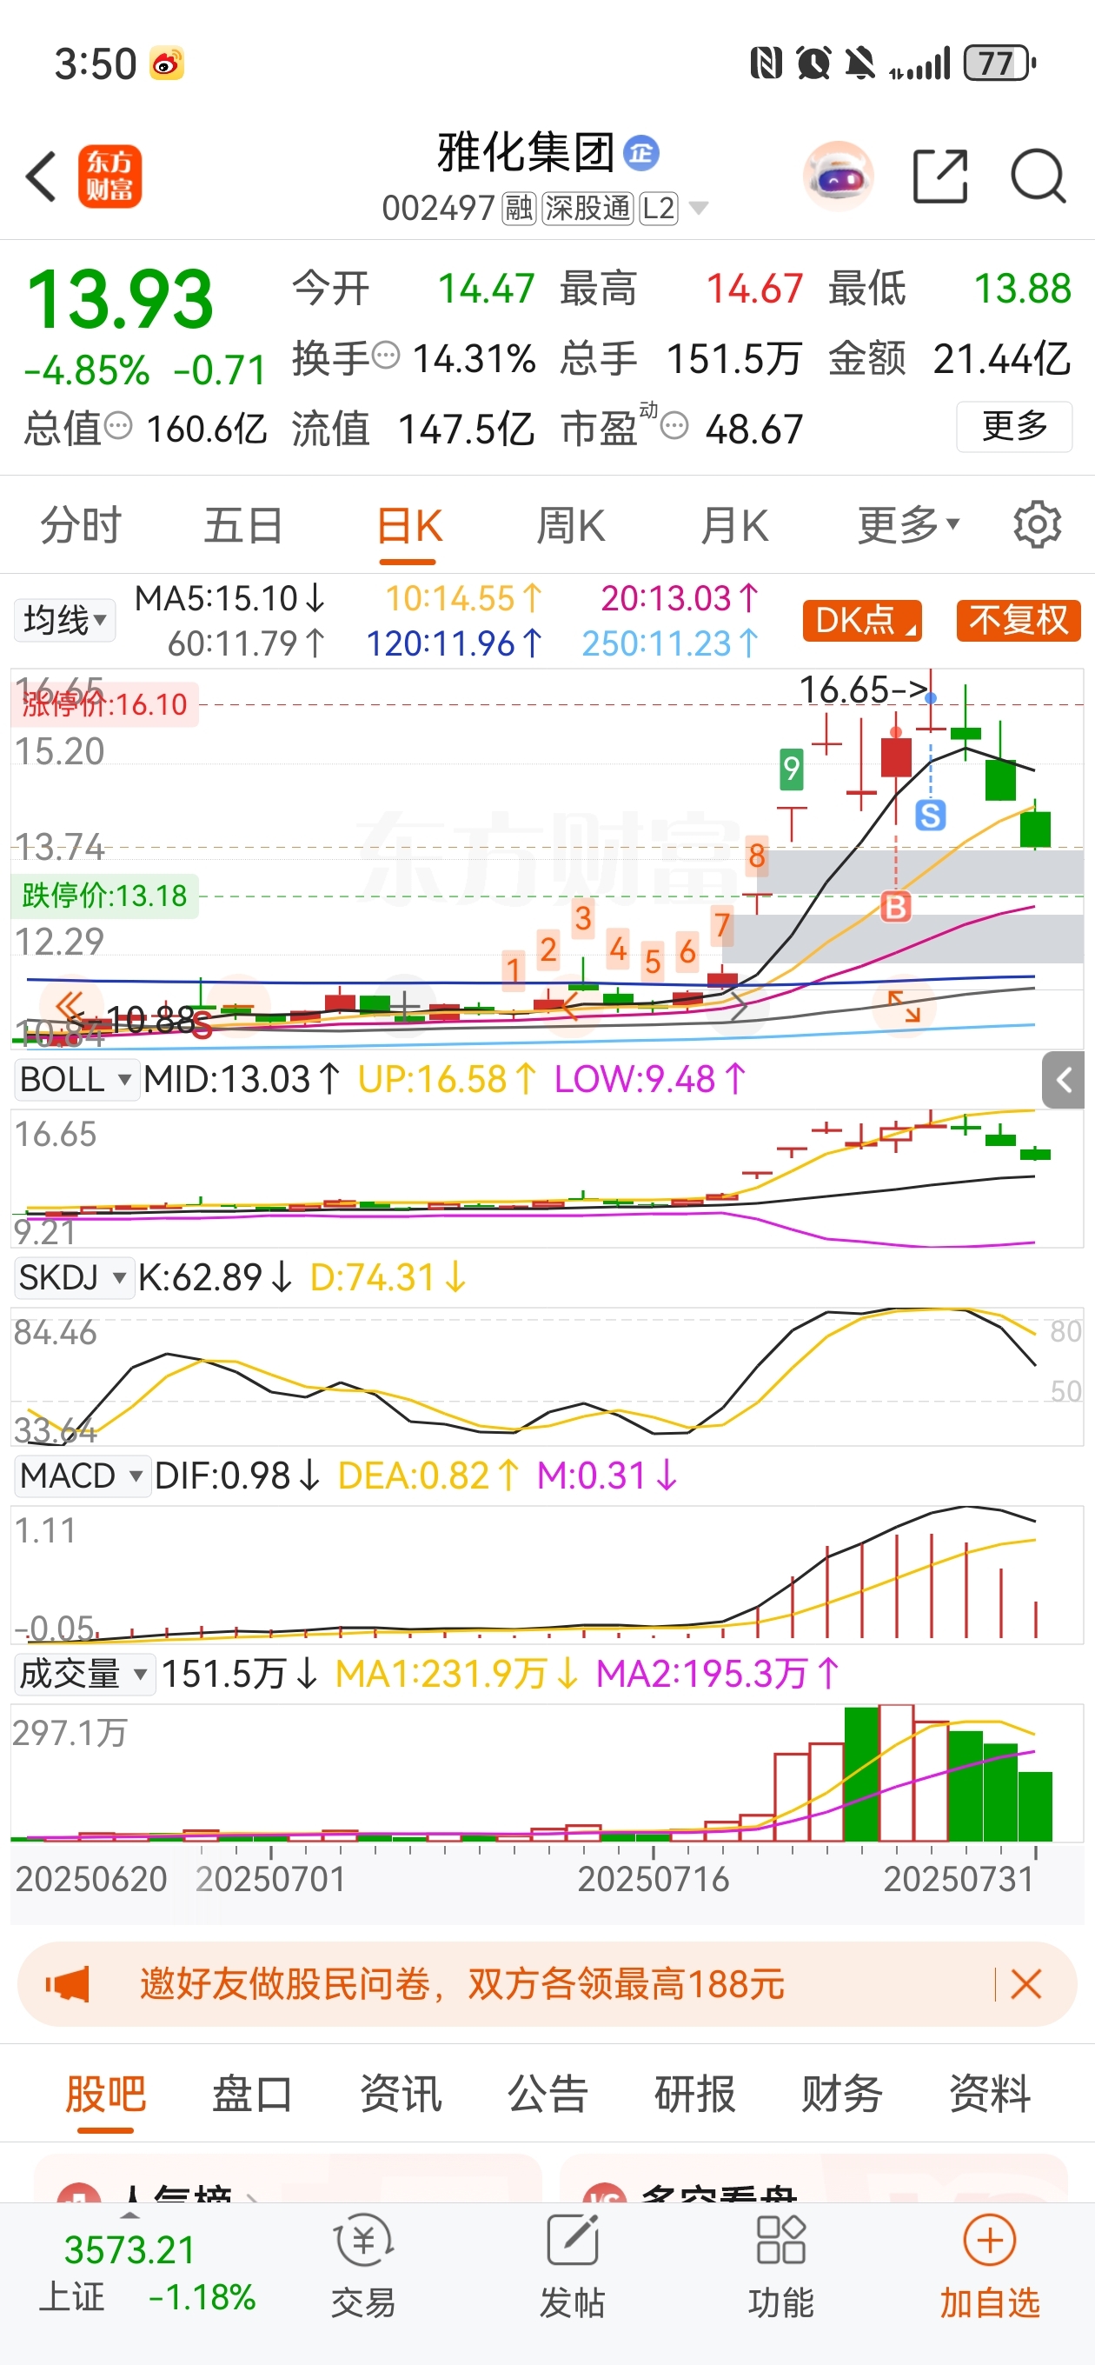Tap the 深股通 tag
Screen dimensions: 1095x2365
coord(587,209)
